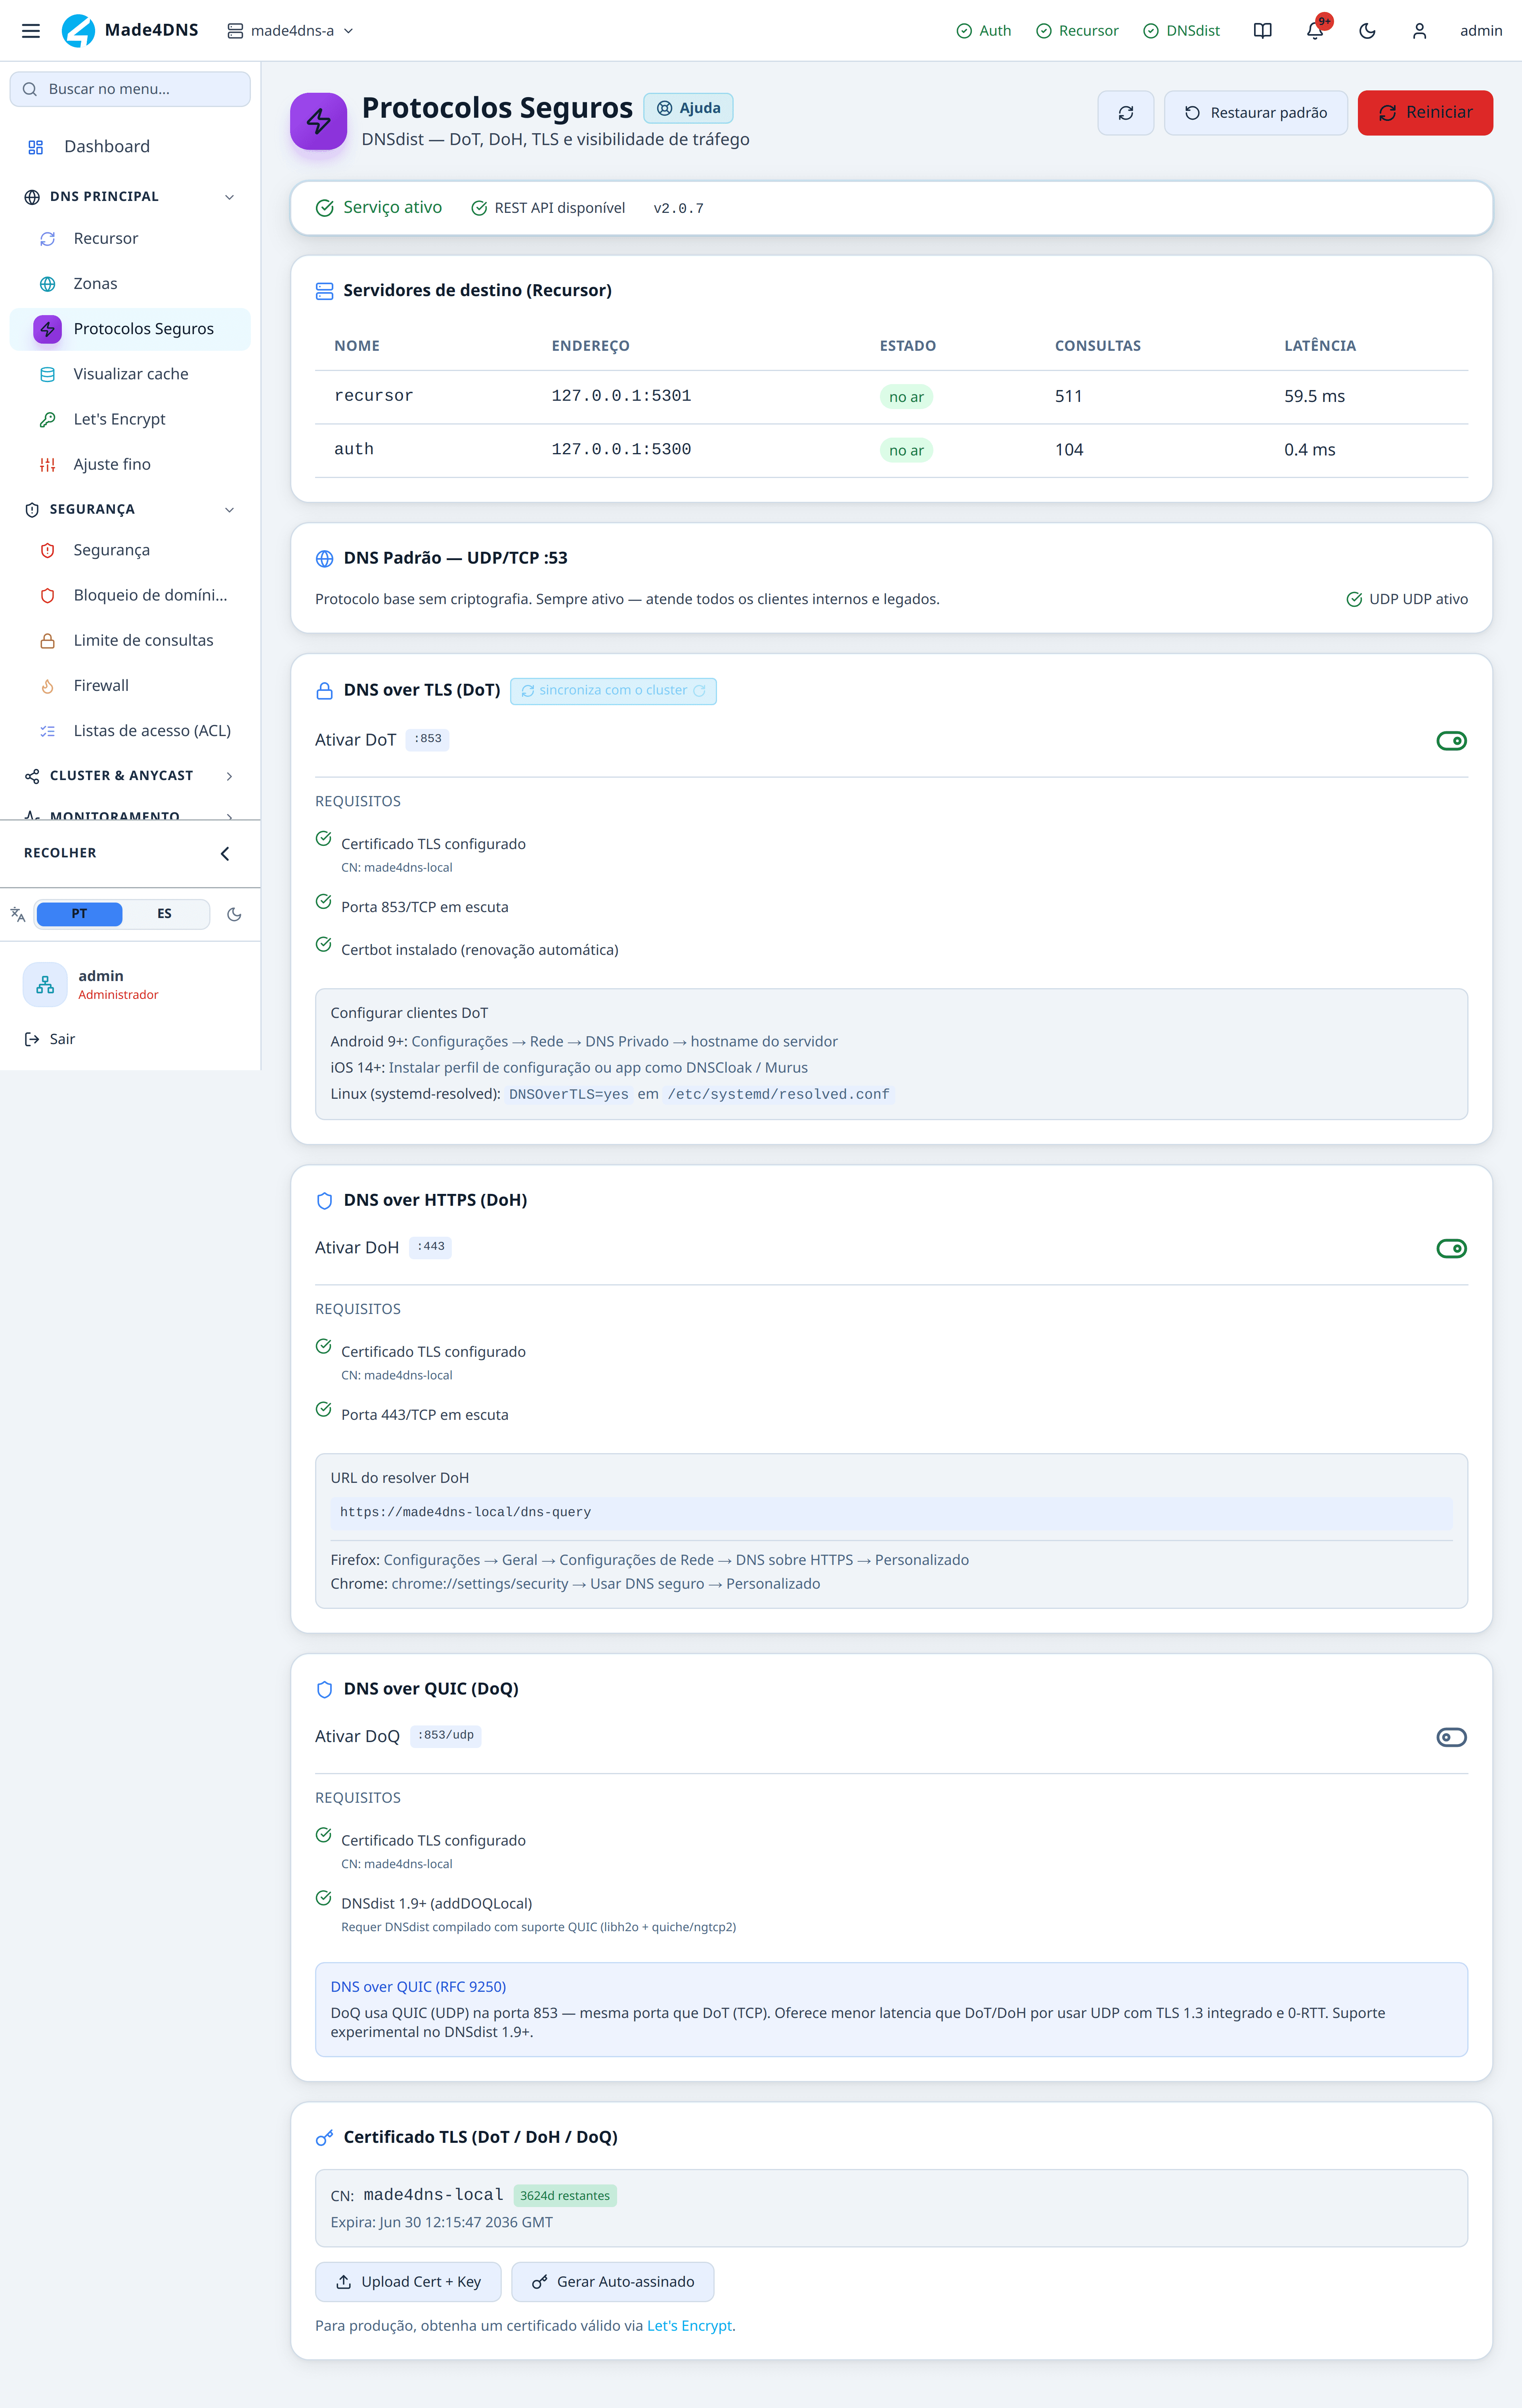Open the Segurança menu item
Screen dimensions: 1522x2408
pos(130,550)
